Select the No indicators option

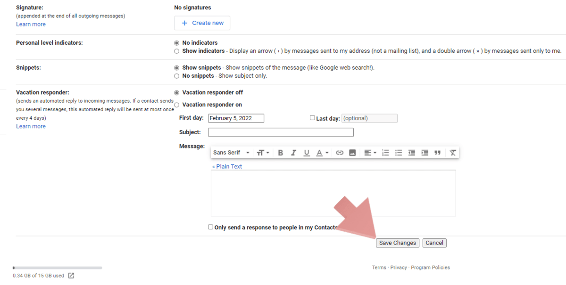coord(177,43)
